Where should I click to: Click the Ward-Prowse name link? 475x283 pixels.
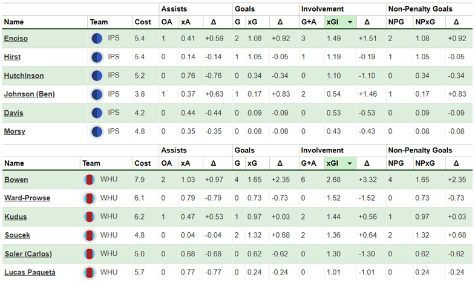pos(27,198)
